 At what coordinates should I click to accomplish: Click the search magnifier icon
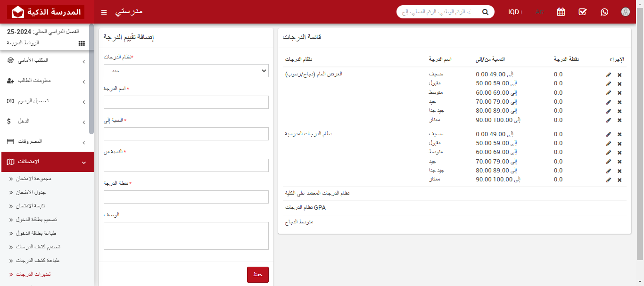[485, 12]
